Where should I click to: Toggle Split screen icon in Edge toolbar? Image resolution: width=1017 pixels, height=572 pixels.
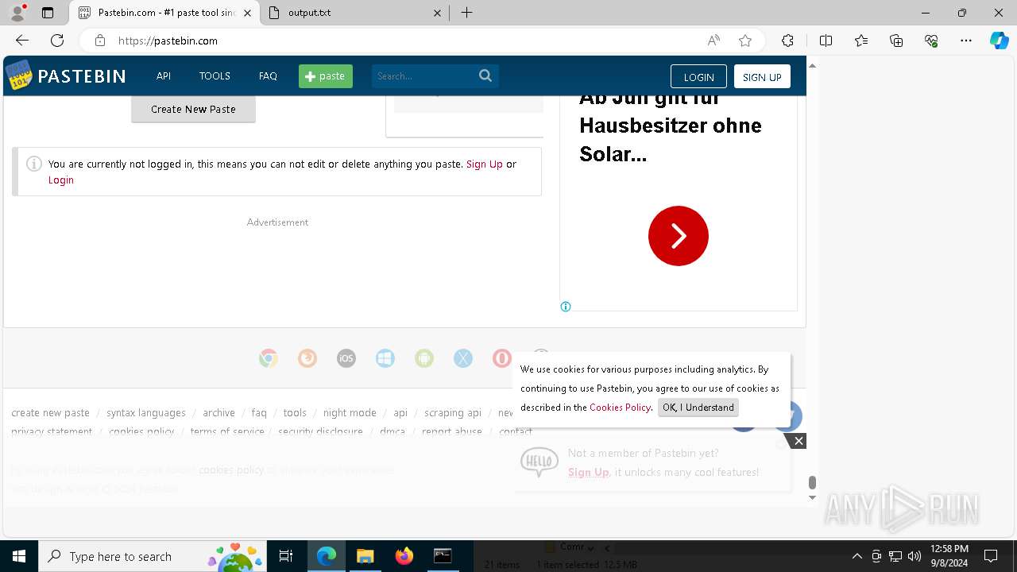pyautogui.click(x=826, y=41)
